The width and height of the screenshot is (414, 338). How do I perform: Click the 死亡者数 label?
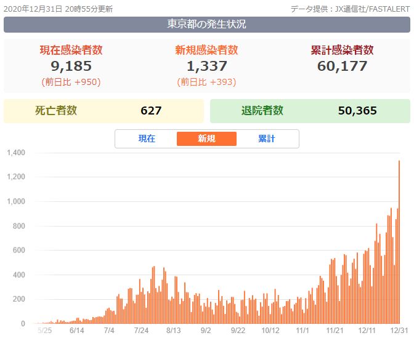tap(56, 110)
